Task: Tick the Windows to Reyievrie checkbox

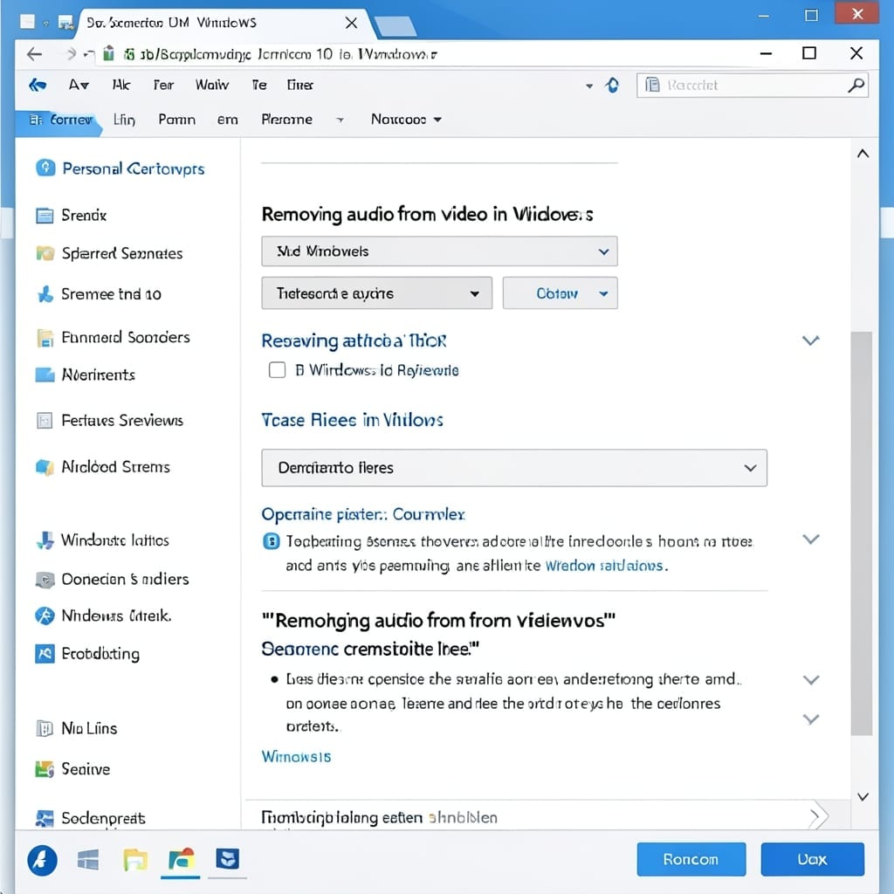Action: click(x=277, y=370)
